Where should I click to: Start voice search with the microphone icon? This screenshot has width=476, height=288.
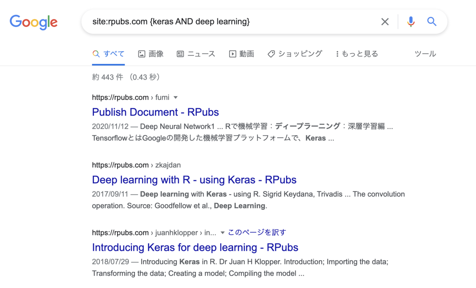coord(411,22)
